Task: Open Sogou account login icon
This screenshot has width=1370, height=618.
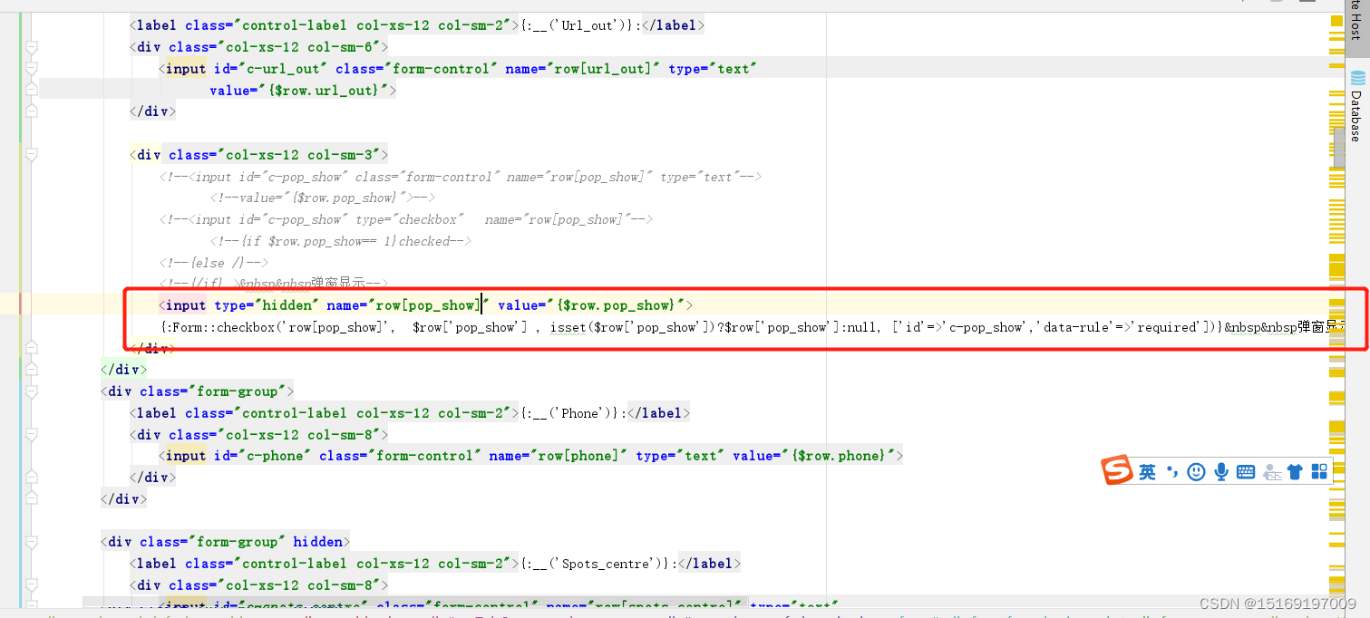Action: click(x=1271, y=472)
